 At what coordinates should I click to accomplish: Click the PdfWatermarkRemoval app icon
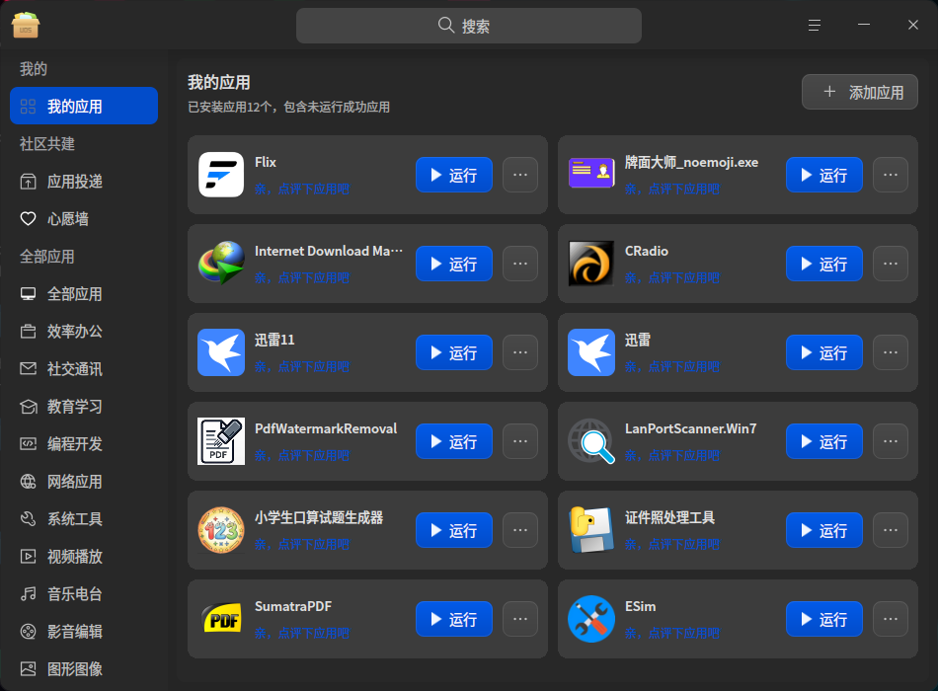(x=221, y=441)
